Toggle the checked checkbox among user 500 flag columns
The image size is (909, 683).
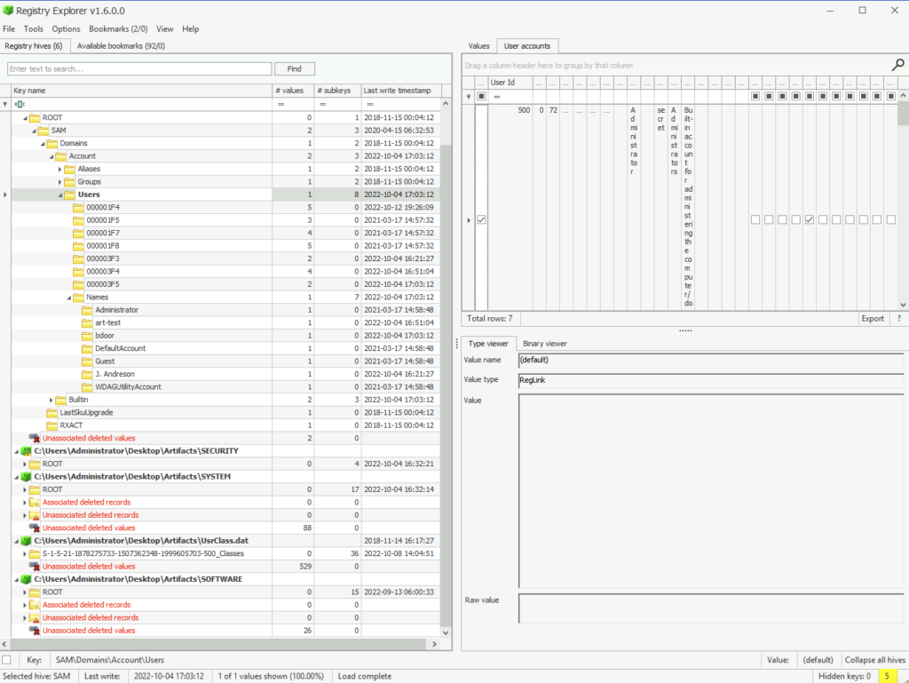point(810,219)
